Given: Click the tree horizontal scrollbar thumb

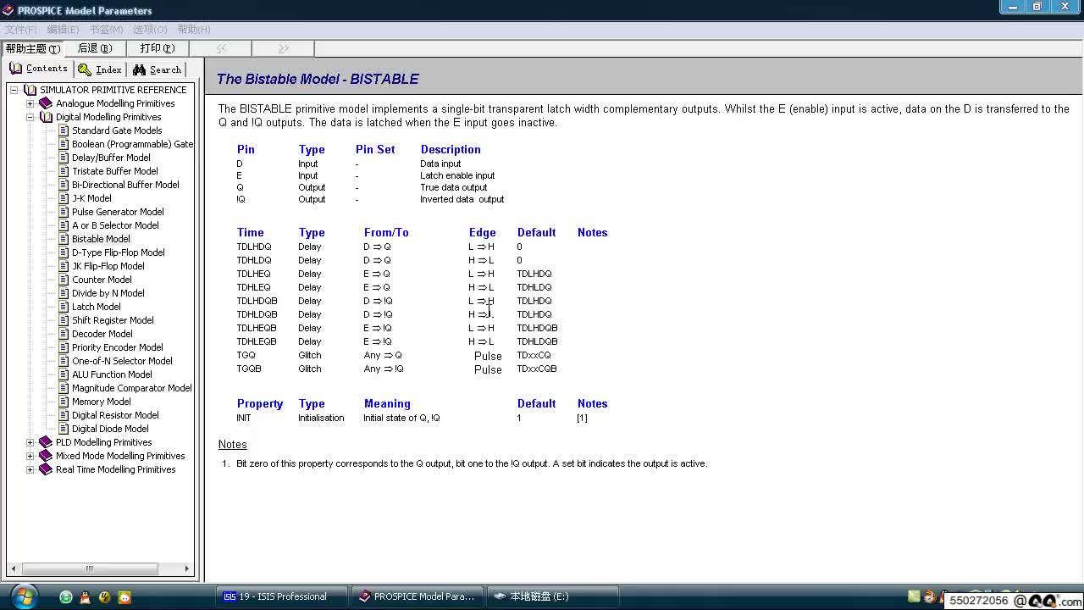Looking at the screenshot, I should [89, 569].
